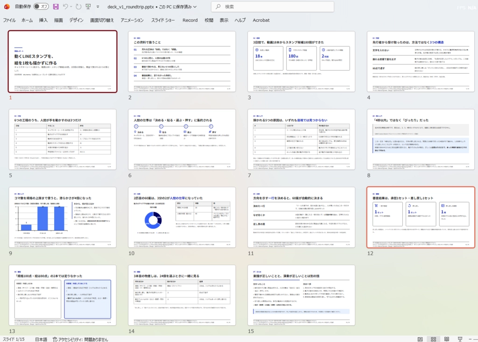Toggle the 自動保存 AutoSave switch

[x=41, y=7]
